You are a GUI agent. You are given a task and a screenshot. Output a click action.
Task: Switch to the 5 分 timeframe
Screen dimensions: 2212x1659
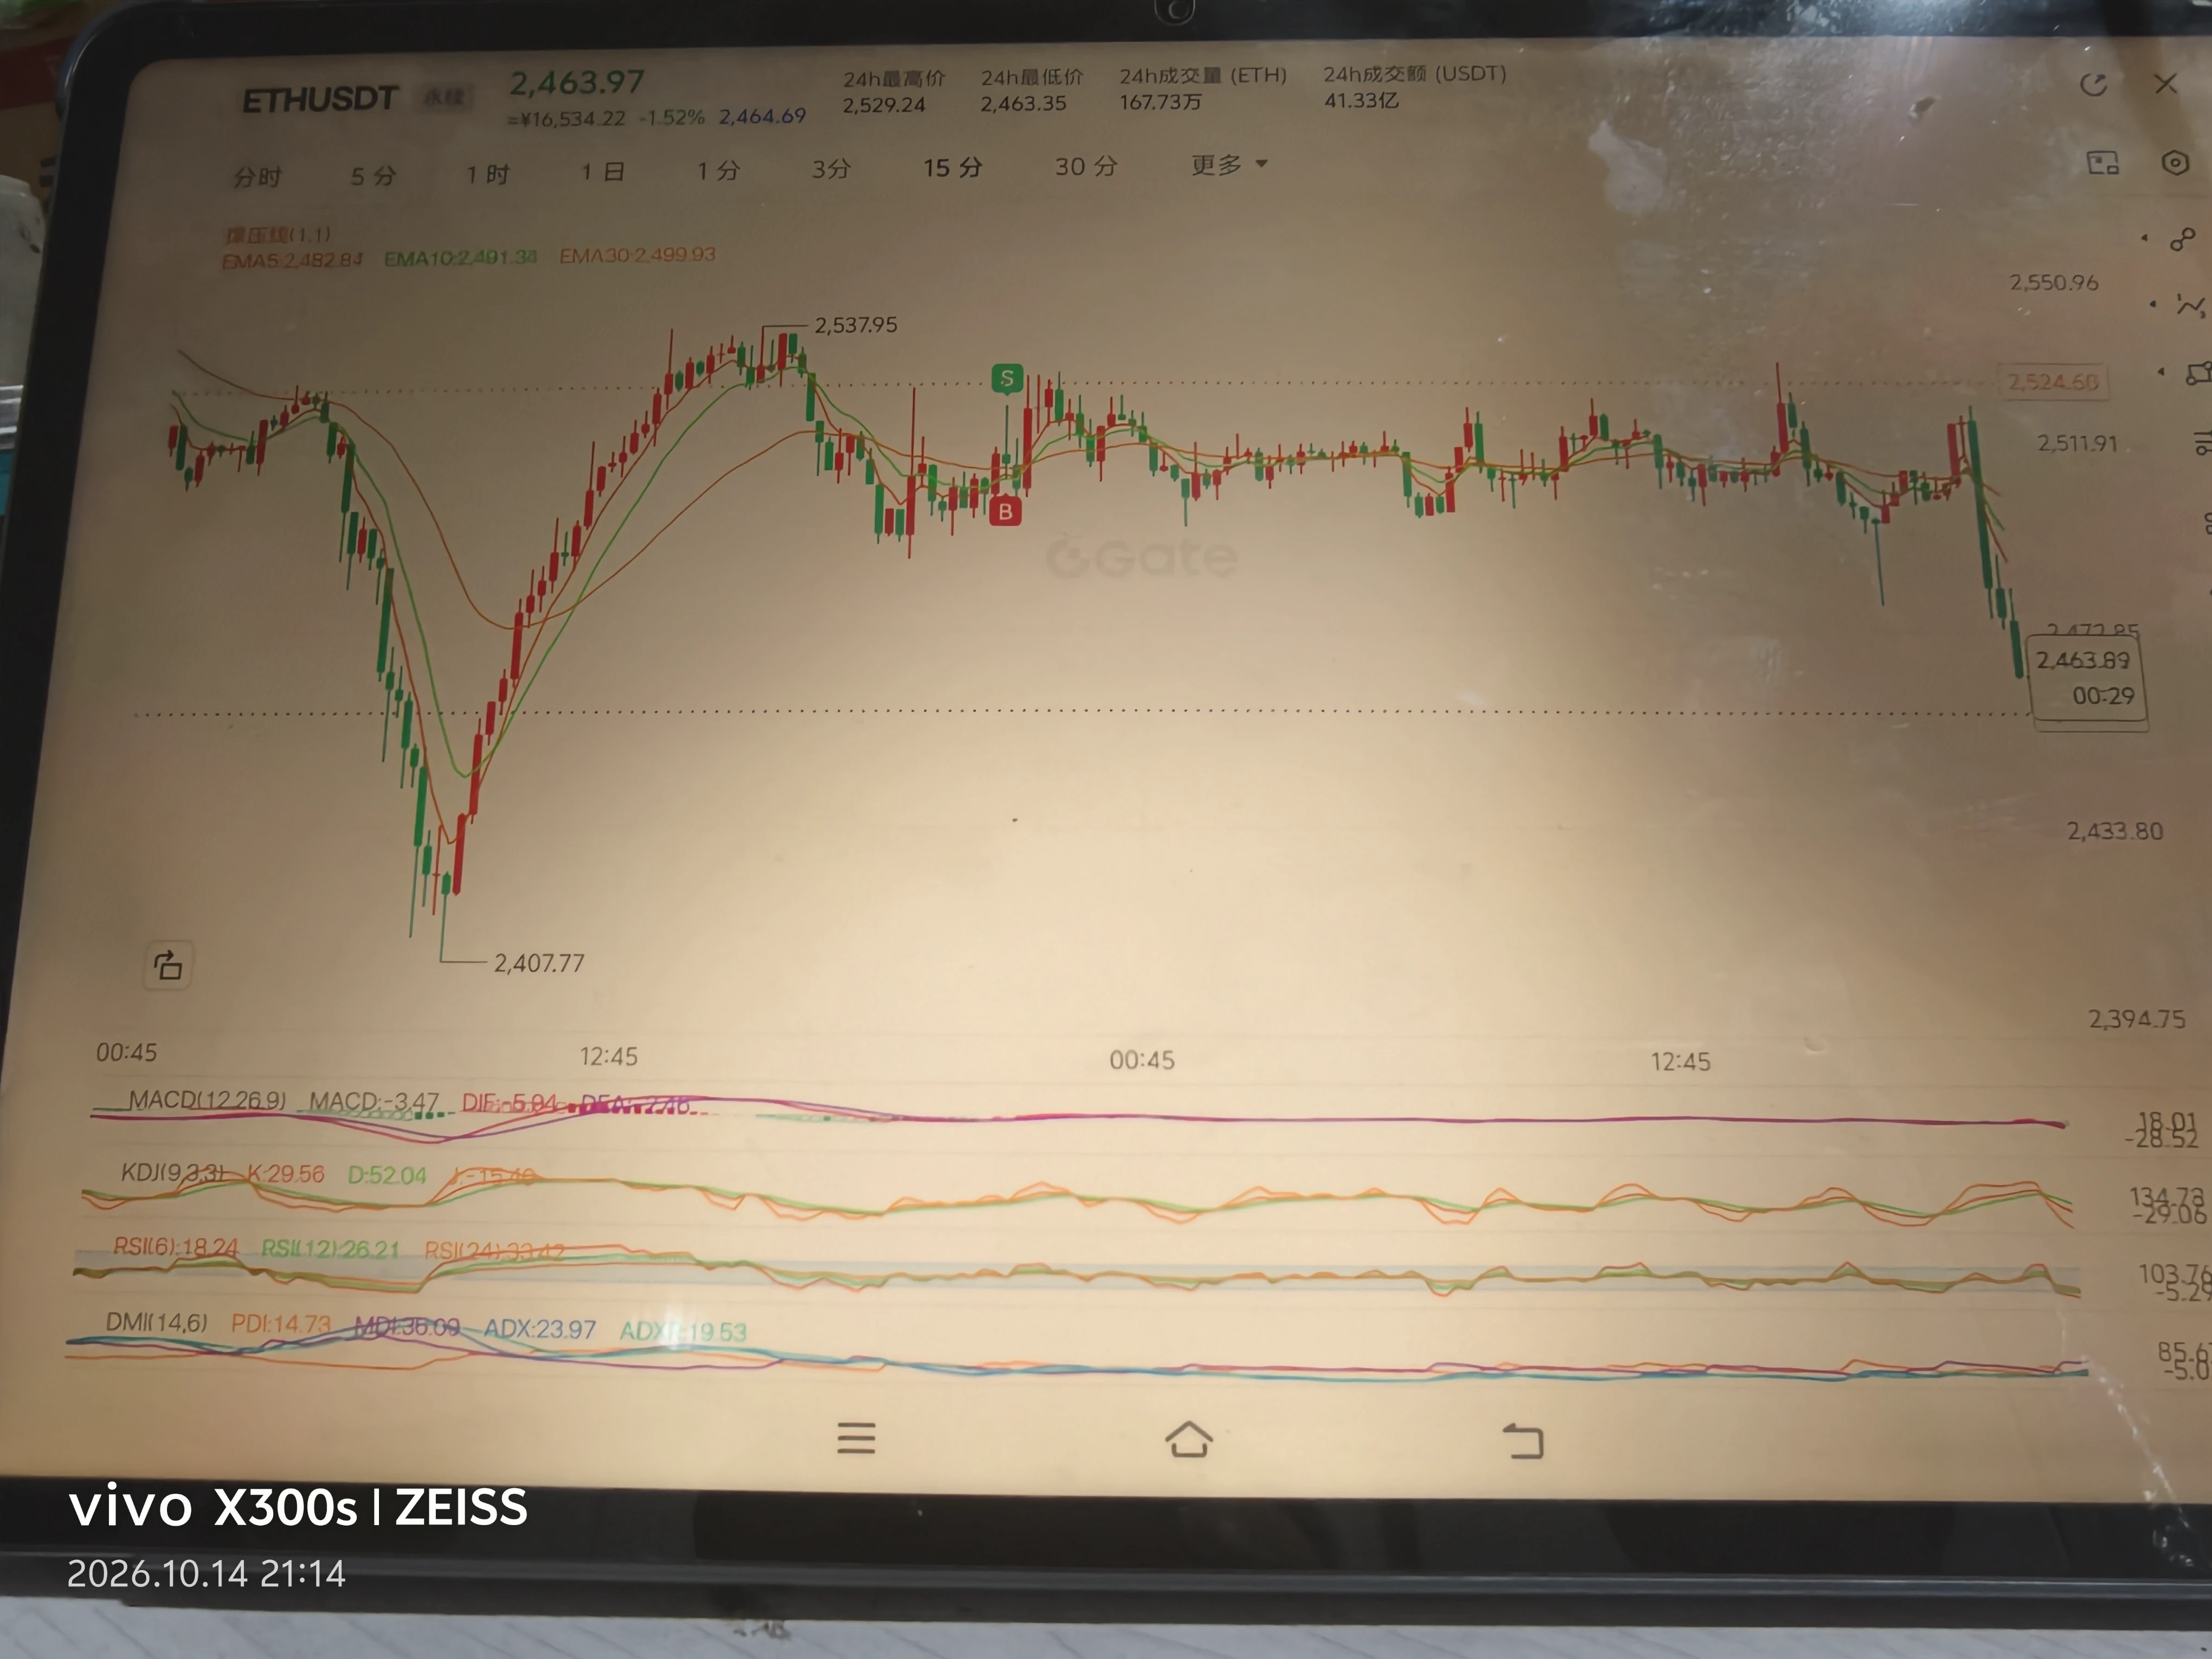[x=373, y=176]
